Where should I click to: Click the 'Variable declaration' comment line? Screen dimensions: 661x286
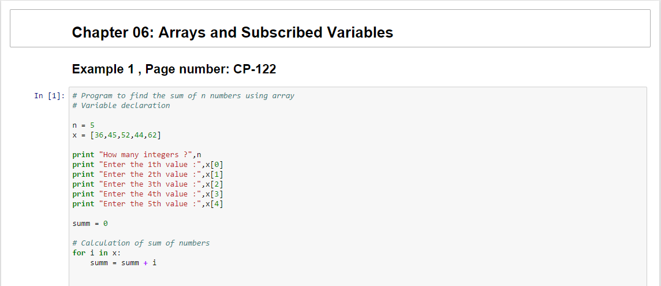(125, 106)
